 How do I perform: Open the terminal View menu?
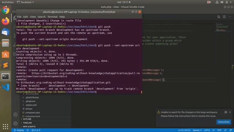(33, 17)
